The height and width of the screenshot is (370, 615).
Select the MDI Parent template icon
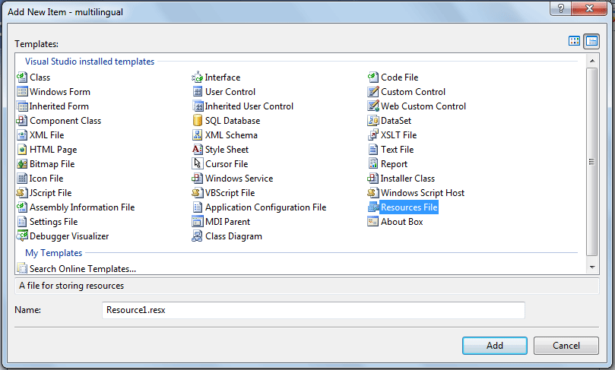point(198,222)
